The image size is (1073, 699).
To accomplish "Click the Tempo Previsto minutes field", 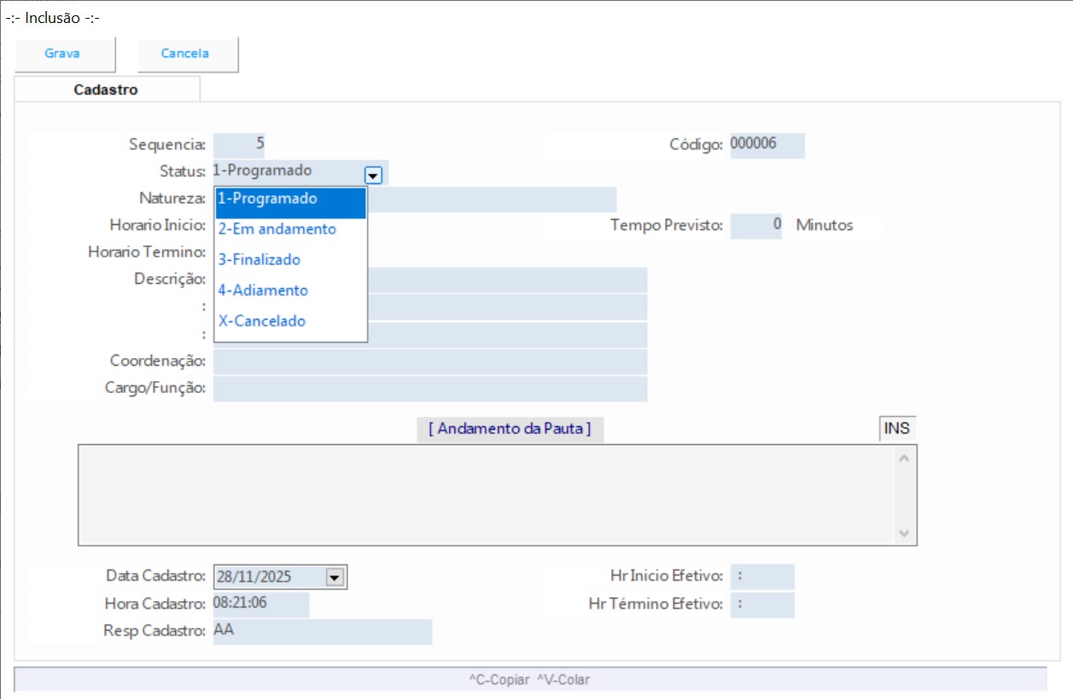I will pyautogui.click(x=755, y=226).
